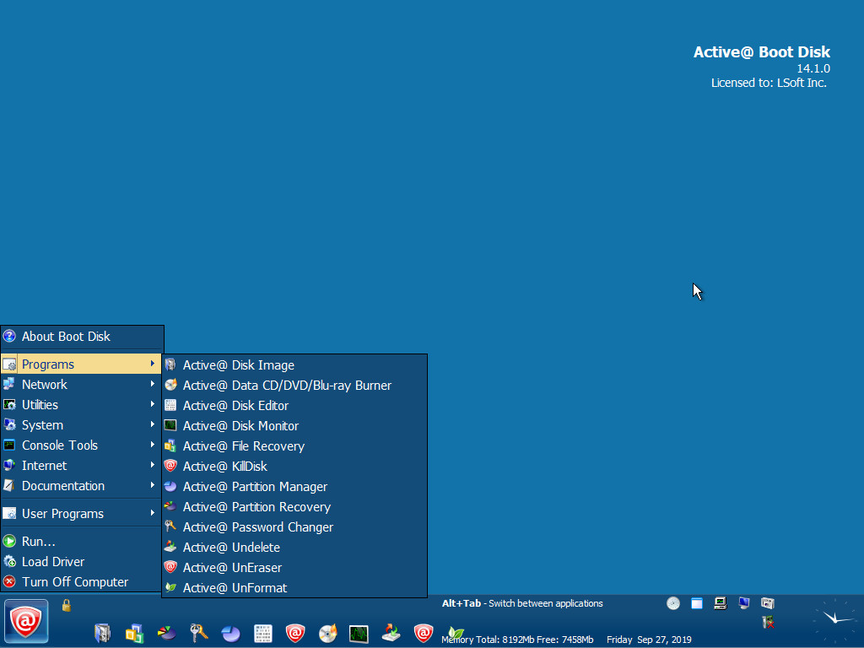Screen dimensions: 864x648
Task: Choose Active@ Partition Recovery menu entry
Action: [x=294, y=507]
